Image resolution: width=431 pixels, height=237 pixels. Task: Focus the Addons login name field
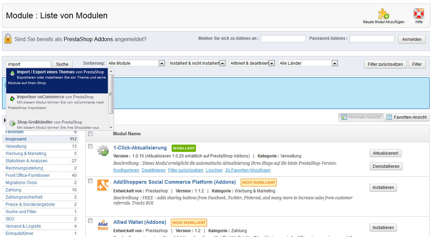(x=283, y=39)
